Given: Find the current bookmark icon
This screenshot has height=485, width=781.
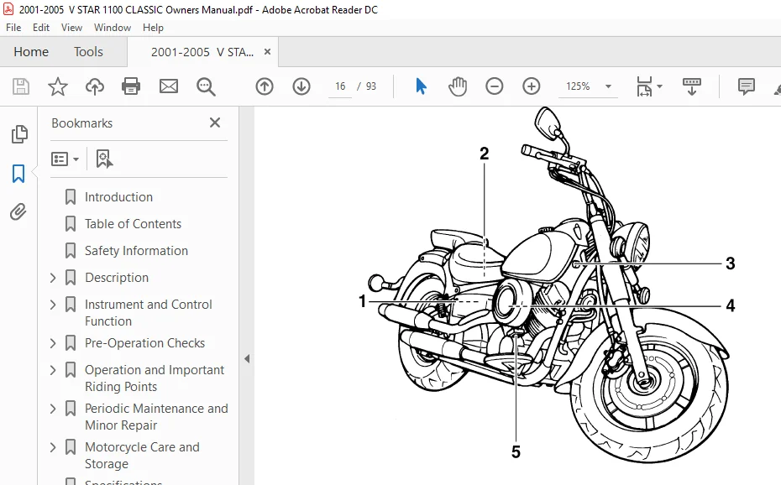Looking at the screenshot, I should point(104,159).
